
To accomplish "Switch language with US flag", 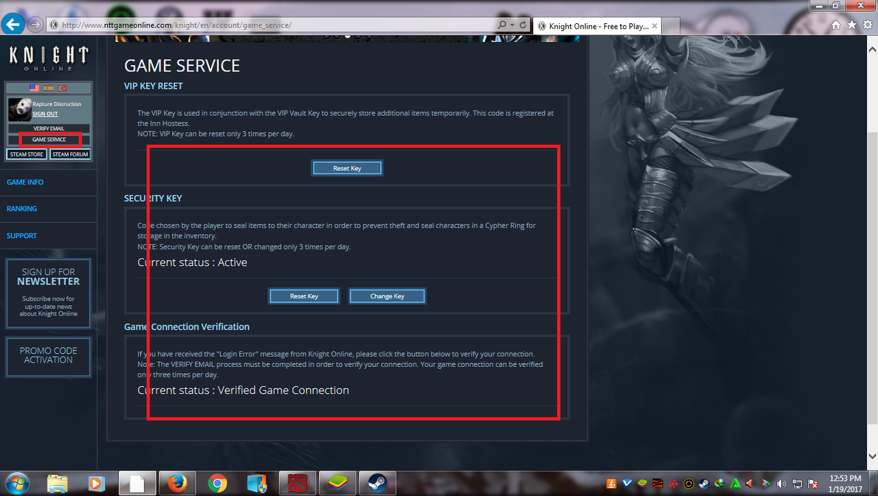I will 34,88.
